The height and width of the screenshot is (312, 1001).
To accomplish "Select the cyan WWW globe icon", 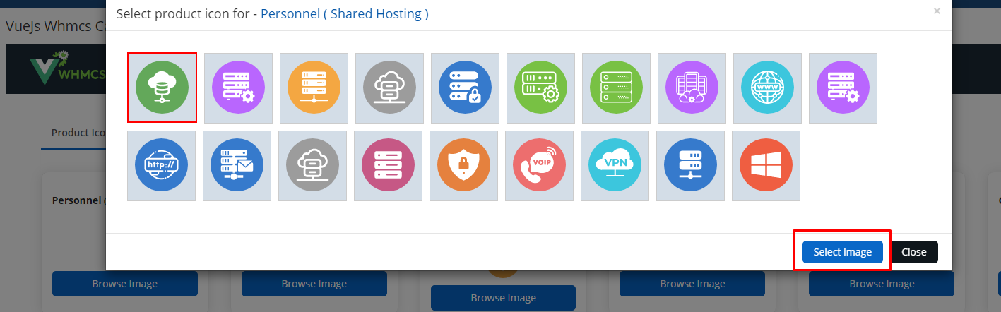I will (x=768, y=88).
